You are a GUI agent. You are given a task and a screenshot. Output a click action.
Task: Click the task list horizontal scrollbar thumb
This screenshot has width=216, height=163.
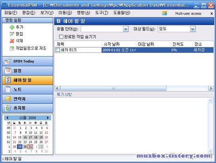(x=114, y=88)
